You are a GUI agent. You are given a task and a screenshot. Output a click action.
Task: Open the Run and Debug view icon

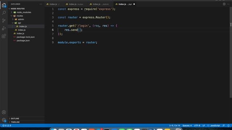click(x=4, y=28)
